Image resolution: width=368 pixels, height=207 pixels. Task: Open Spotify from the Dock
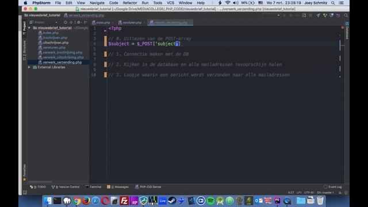coord(210,201)
